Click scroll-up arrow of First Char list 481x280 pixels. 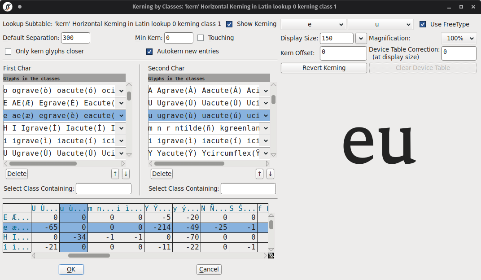pos(129,85)
